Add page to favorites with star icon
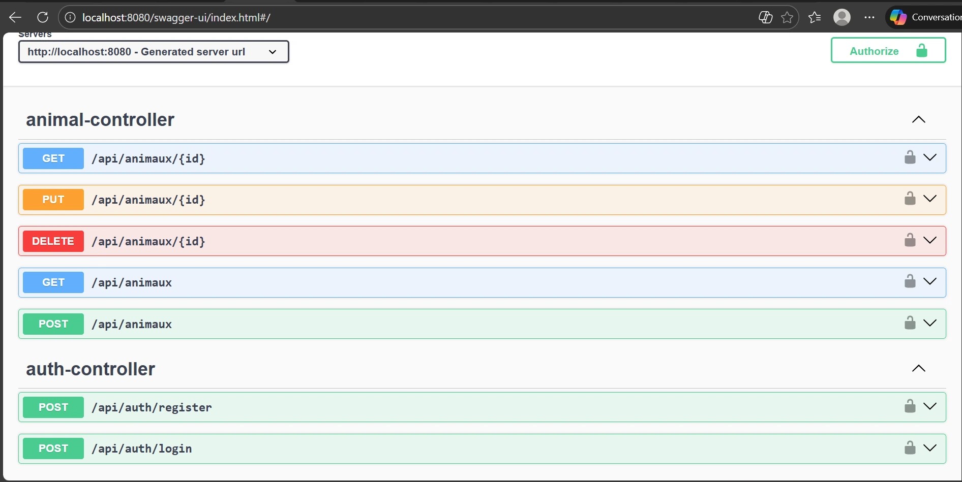 pyautogui.click(x=787, y=17)
